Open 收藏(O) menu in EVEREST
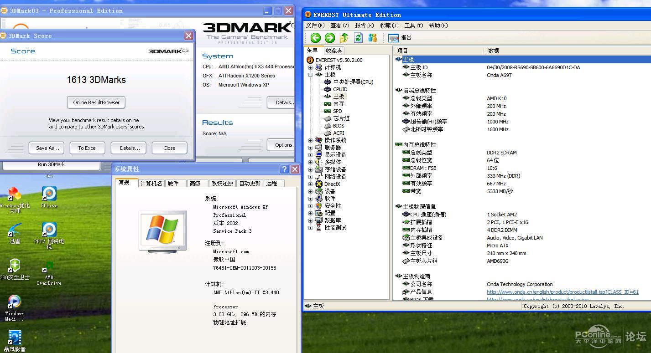This screenshot has height=353, width=651. pos(389,26)
